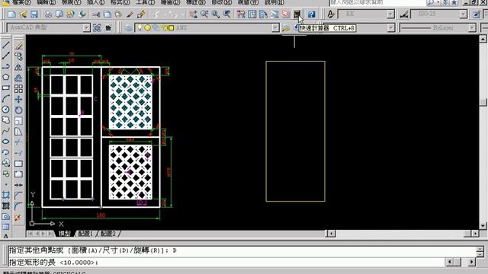Switch to the 配置1 layout tab
This screenshot has height=274, width=488.
click(85, 234)
